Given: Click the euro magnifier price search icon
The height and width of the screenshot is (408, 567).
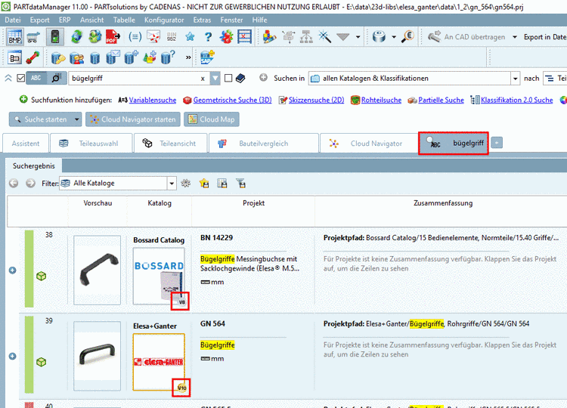Looking at the screenshot, I should 408,37.
